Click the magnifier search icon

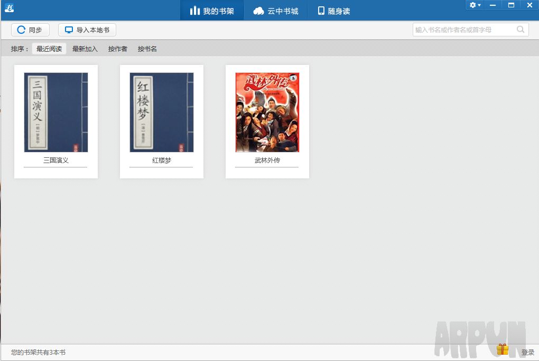(x=521, y=30)
